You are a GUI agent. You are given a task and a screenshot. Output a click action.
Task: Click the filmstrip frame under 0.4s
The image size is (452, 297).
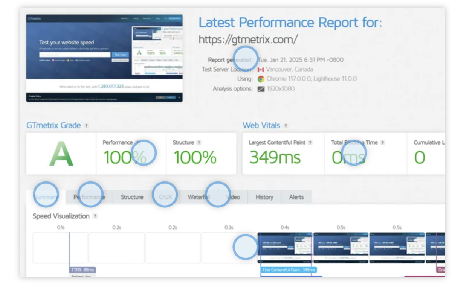(285, 248)
